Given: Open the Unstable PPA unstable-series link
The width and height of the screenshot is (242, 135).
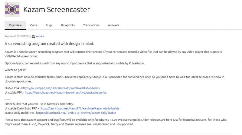Looking at the screenshot, I should (x=65, y=92).
